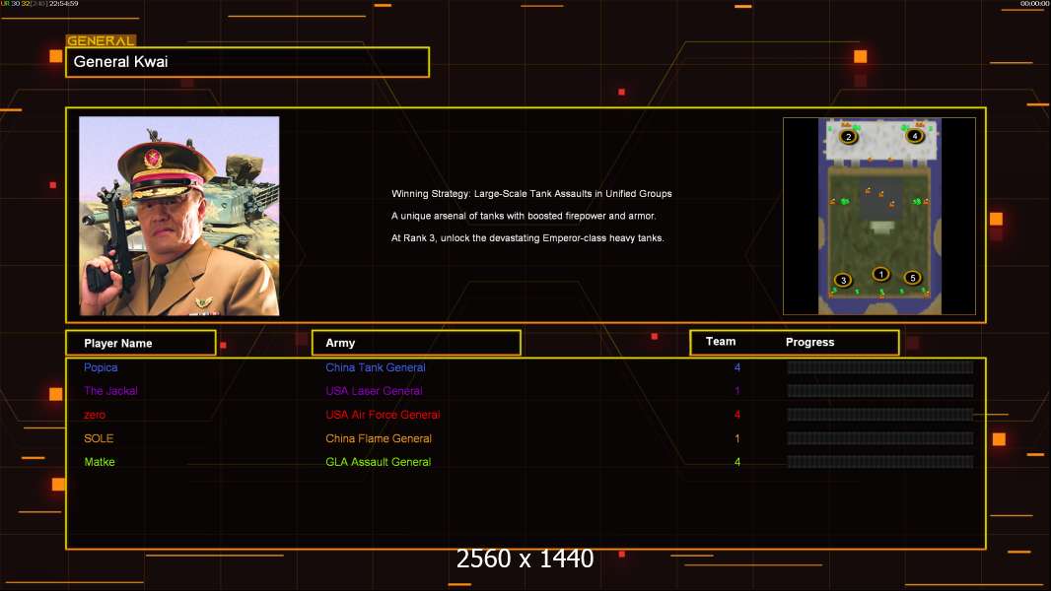Click the Rank 3 Emperor-class tanks line
This screenshot has height=591, width=1051.
pyautogui.click(x=527, y=238)
